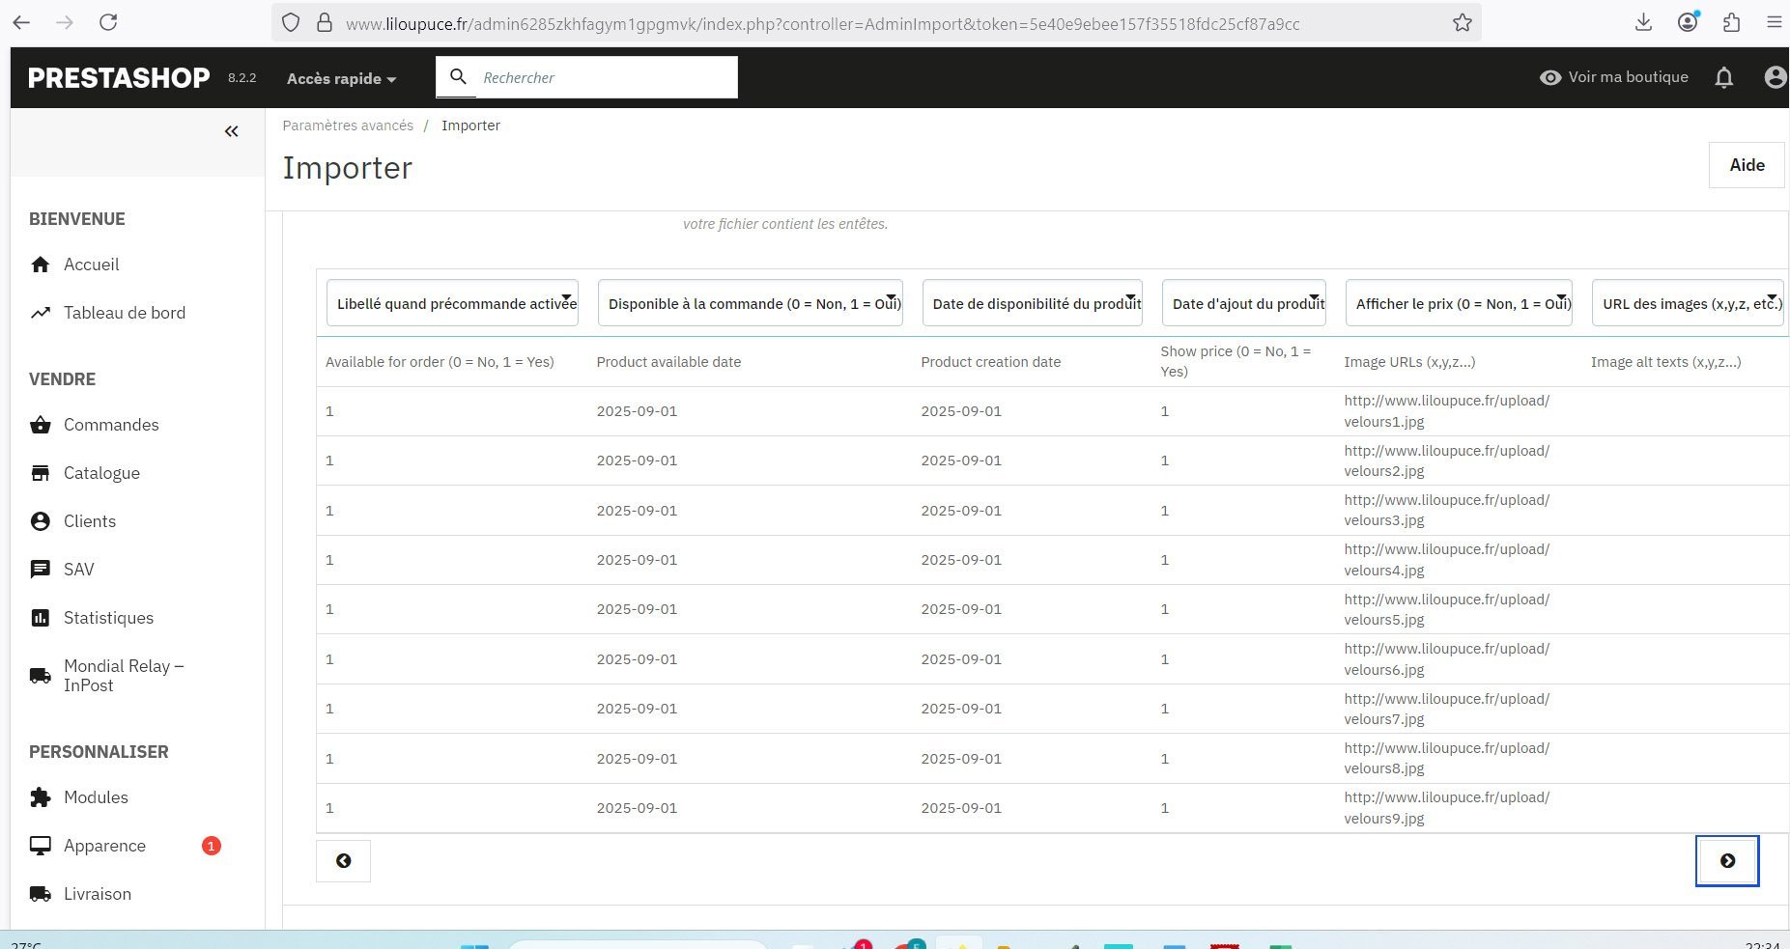Image resolution: width=1790 pixels, height=949 pixels.
Task: Open the Aide help button
Action: tap(1747, 165)
